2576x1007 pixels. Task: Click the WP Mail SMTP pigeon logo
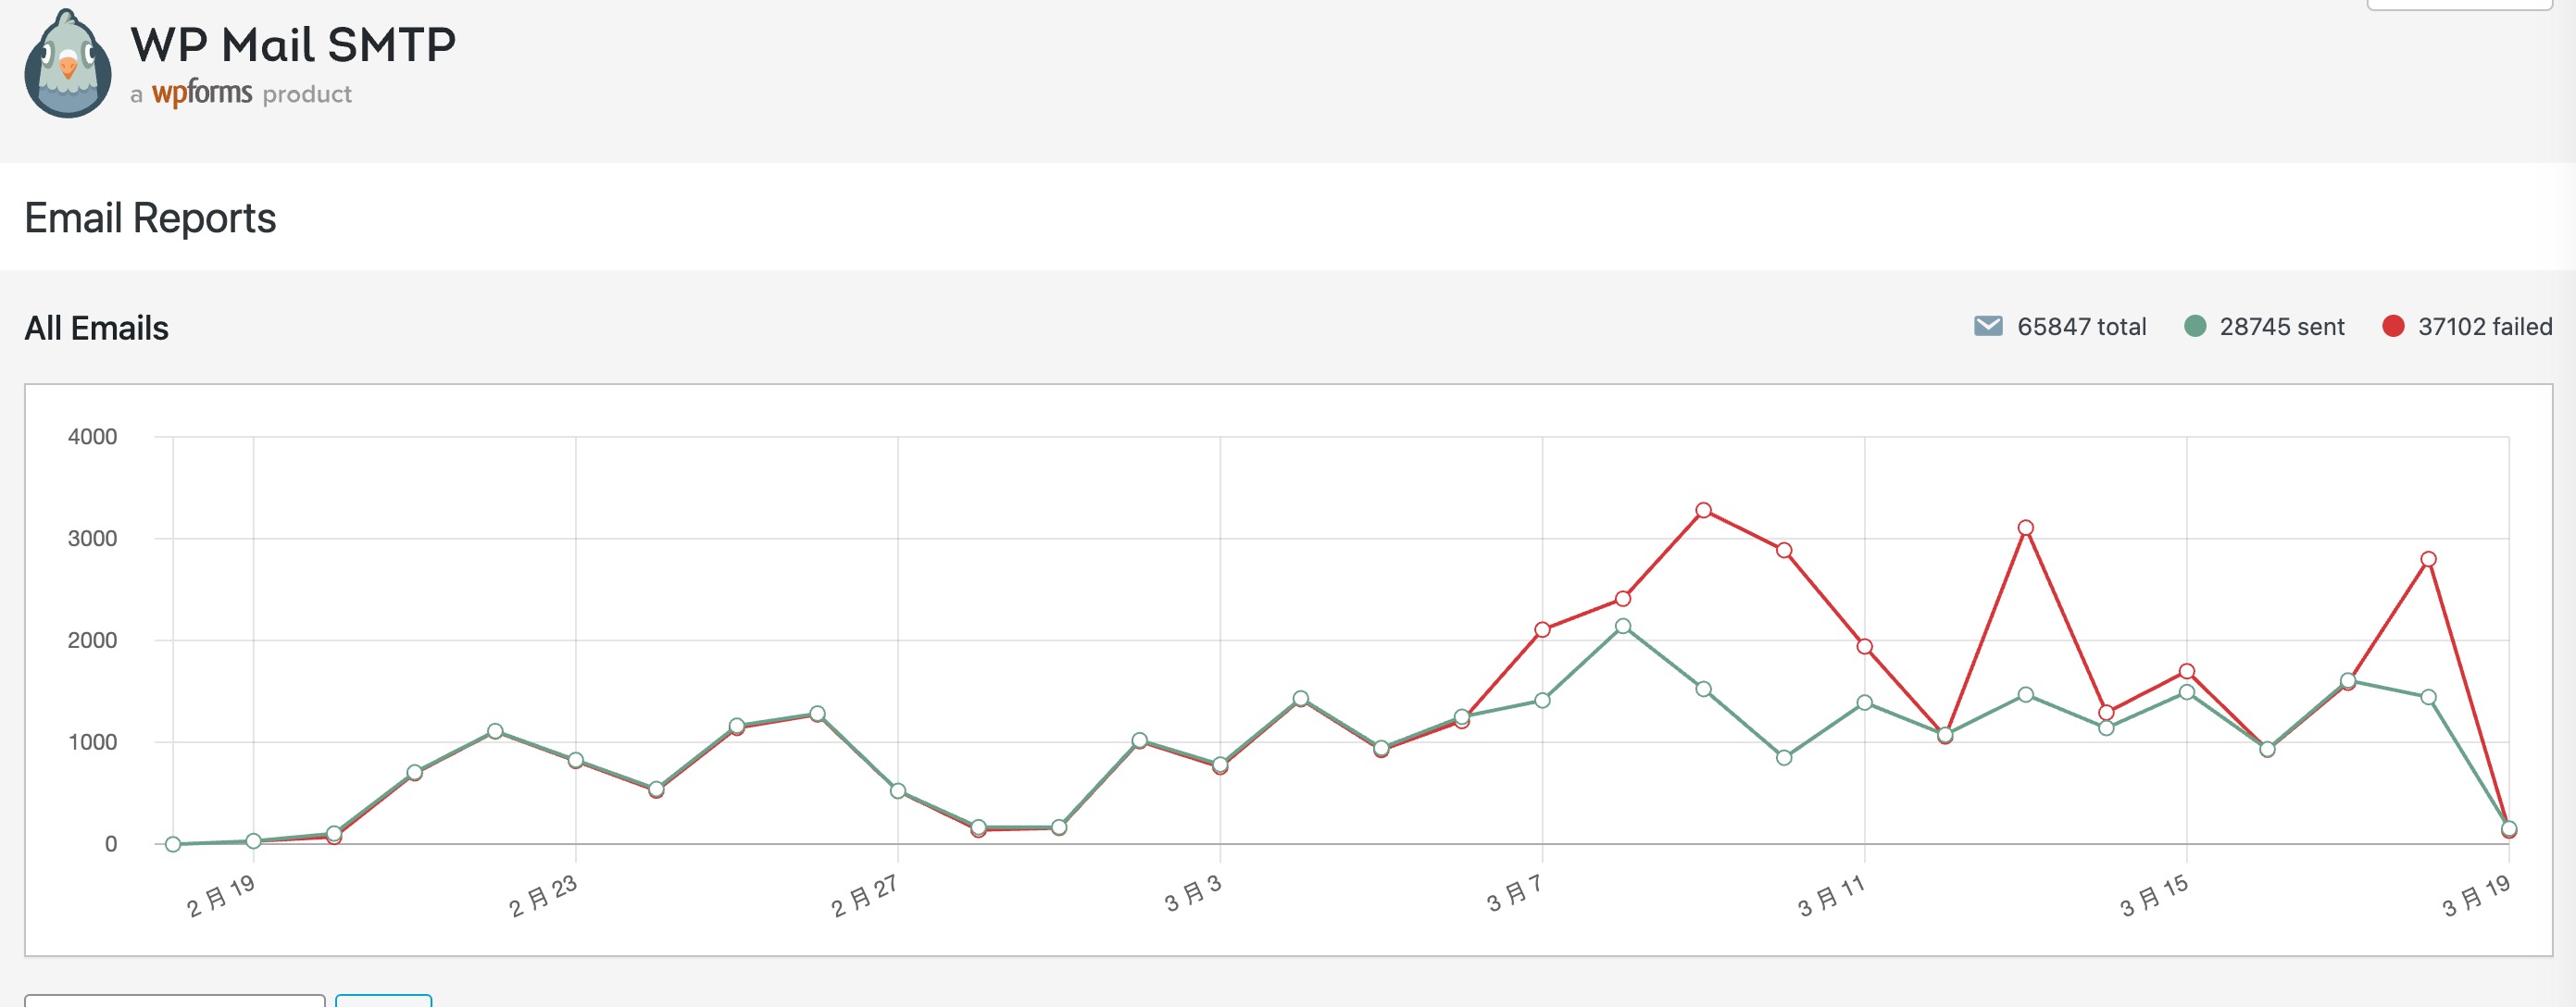coord(68,65)
